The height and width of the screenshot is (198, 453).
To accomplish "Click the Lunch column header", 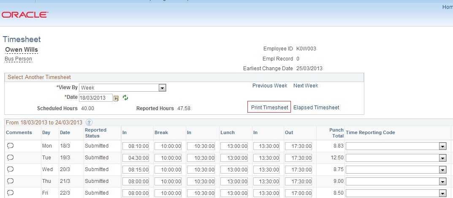I will [x=228, y=133].
